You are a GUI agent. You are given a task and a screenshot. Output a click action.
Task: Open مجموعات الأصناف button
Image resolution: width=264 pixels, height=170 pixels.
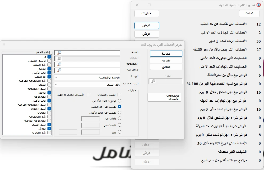click(165, 97)
